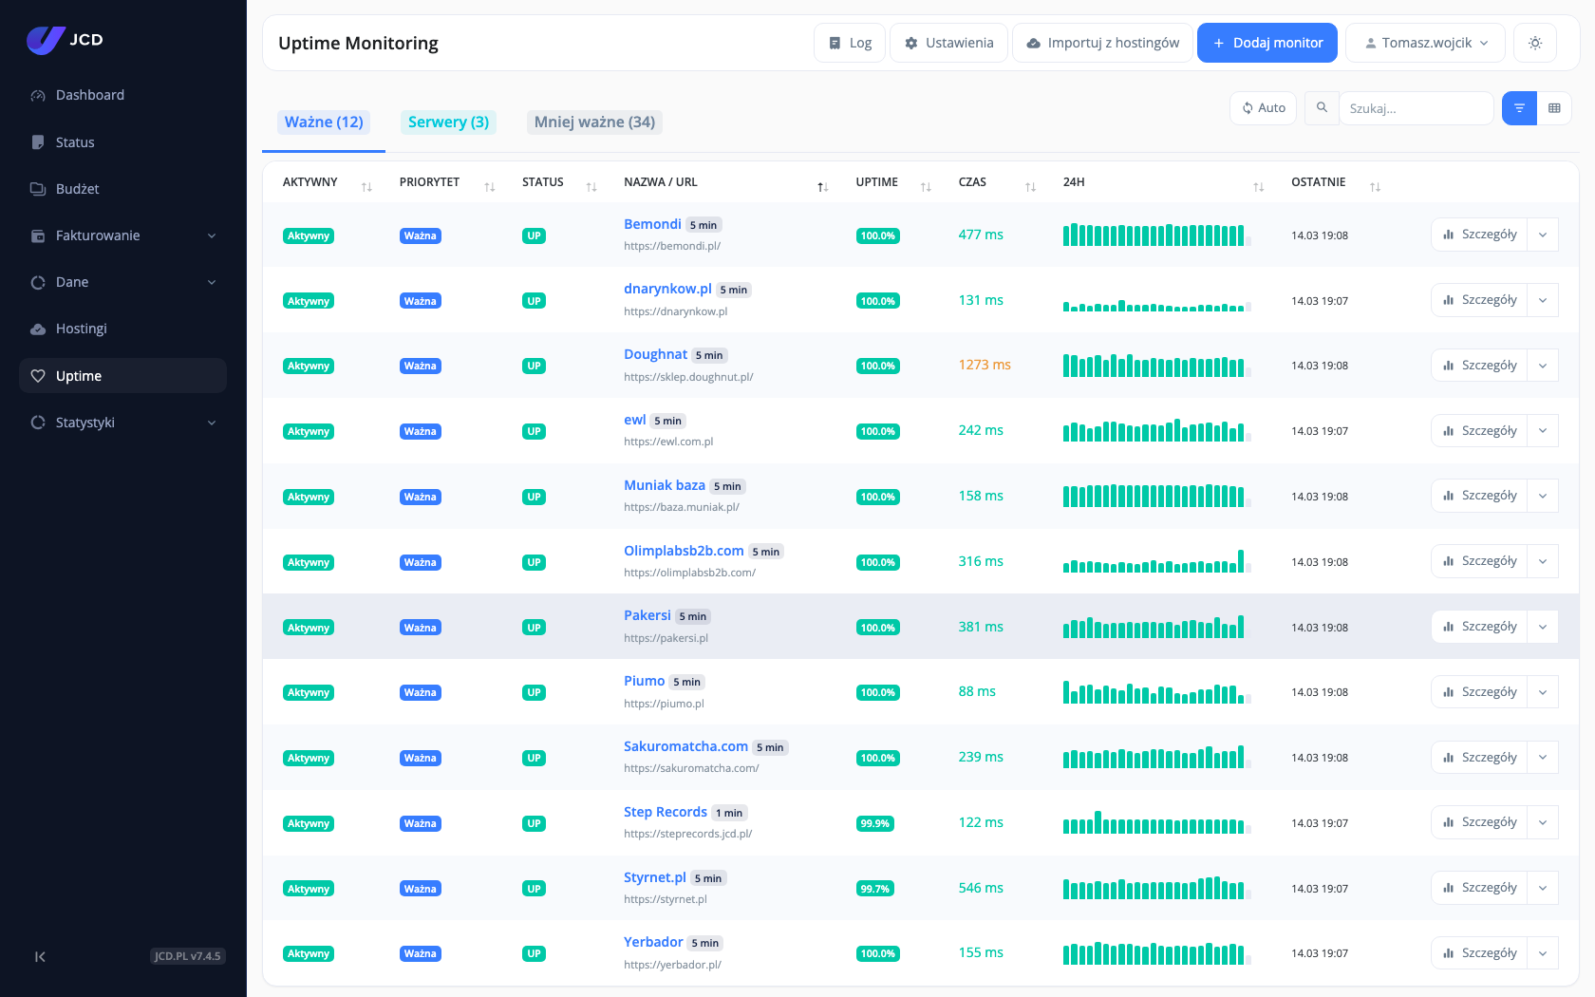Screen dimensions: 1595x997
Task: Click the 24H uptime chart for Piumo
Action: (x=1157, y=692)
